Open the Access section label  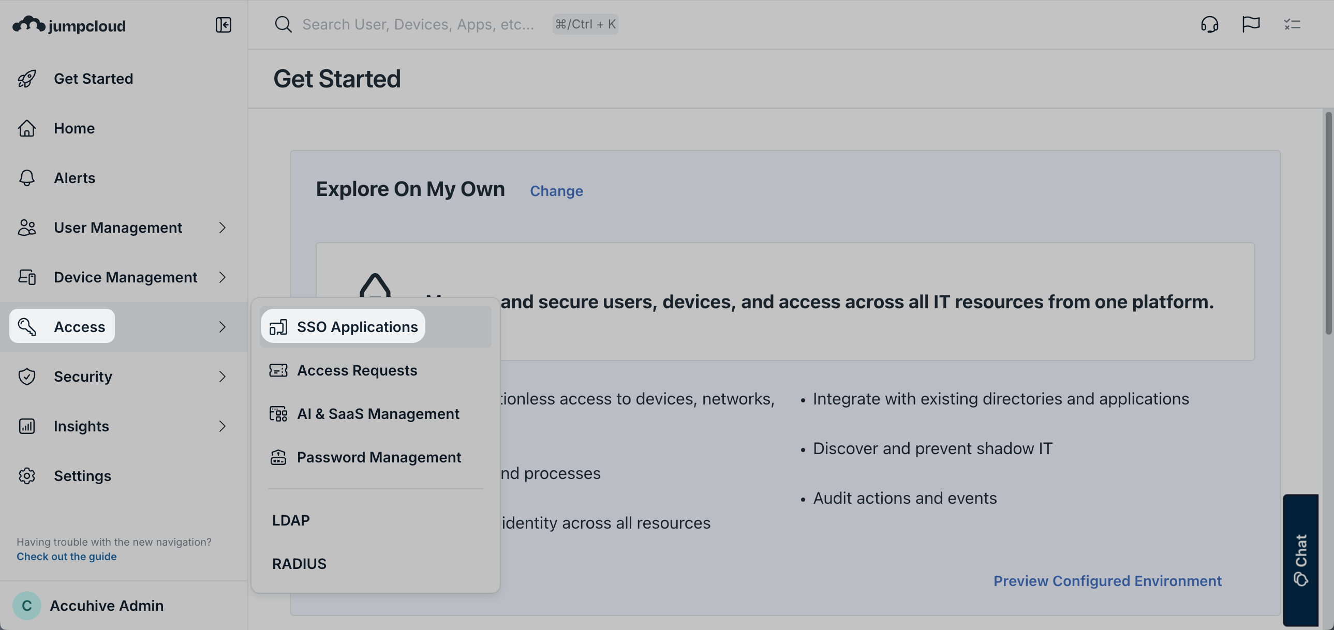pos(79,327)
